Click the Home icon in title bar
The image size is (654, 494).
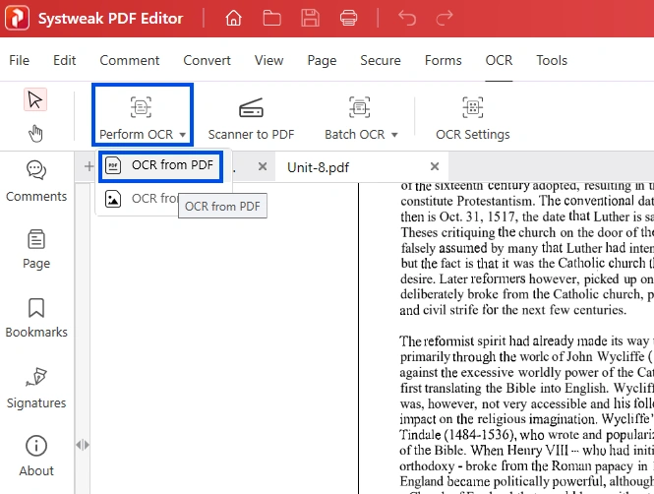(x=233, y=18)
